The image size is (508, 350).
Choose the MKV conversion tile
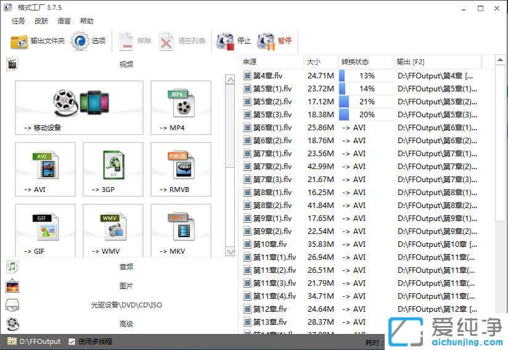pyautogui.click(x=181, y=230)
